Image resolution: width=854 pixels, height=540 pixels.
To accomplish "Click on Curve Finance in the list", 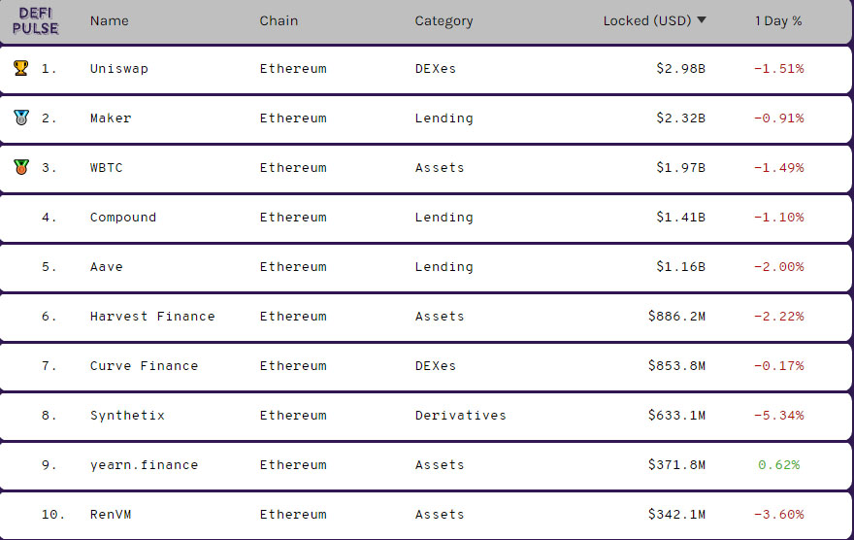I will [x=144, y=366].
